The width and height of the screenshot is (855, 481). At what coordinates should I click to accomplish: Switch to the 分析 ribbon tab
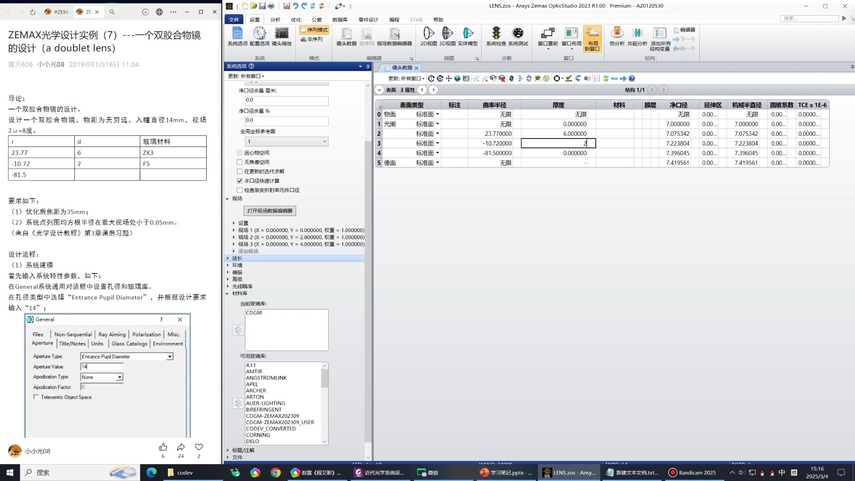pyautogui.click(x=275, y=20)
